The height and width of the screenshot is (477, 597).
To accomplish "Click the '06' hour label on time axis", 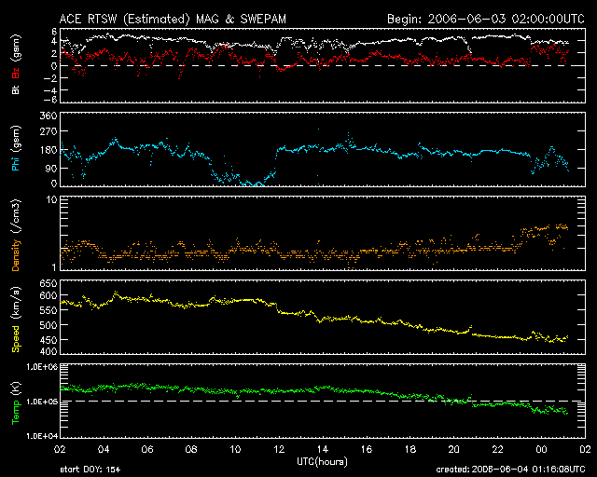I will (x=147, y=450).
